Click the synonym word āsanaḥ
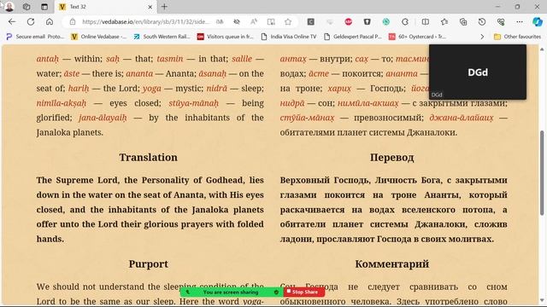This screenshot has width=547, height=307. point(213,73)
